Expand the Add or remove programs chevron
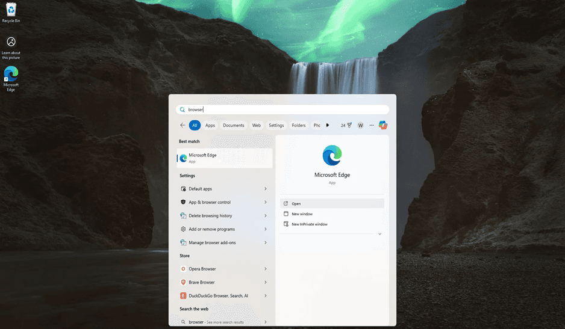The image size is (565, 329). point(266,229)
